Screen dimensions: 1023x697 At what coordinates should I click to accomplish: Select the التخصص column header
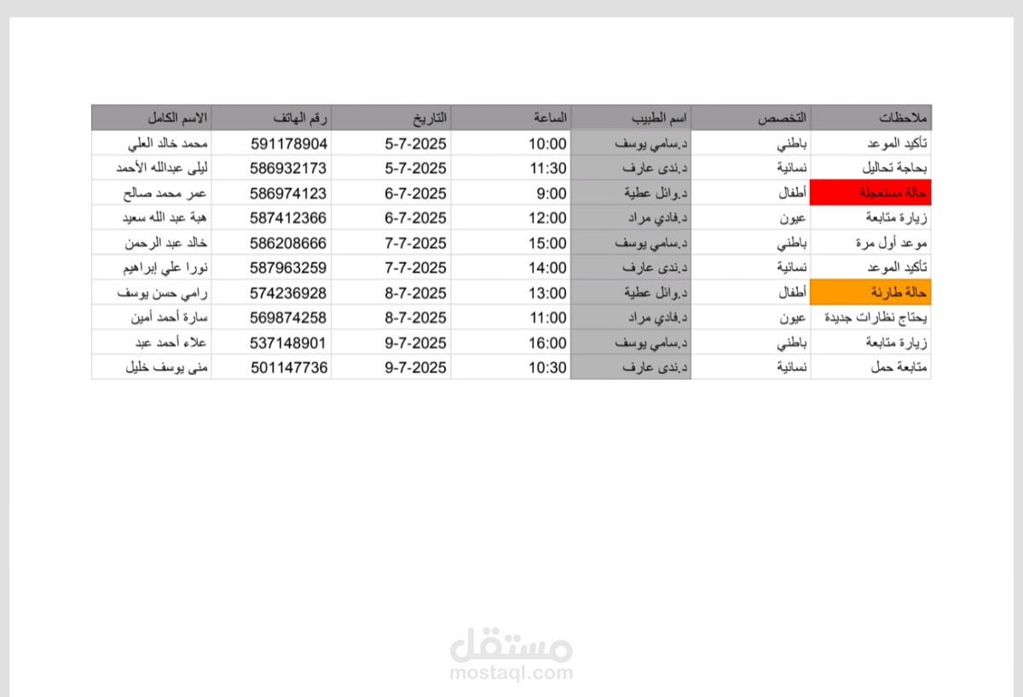751,118
